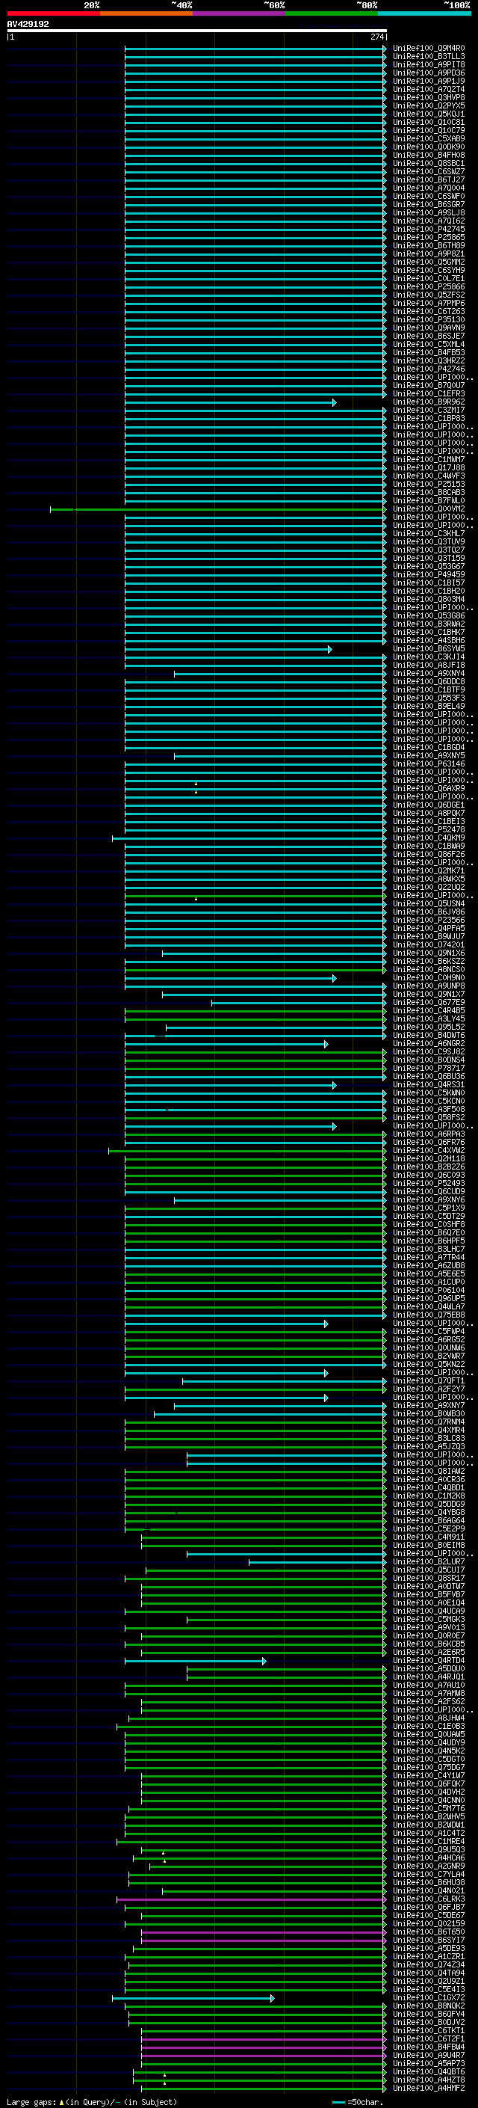Select UniRef100_P52493 entry
Viewport: 478px width, 2108px height.
[429, 1183]
